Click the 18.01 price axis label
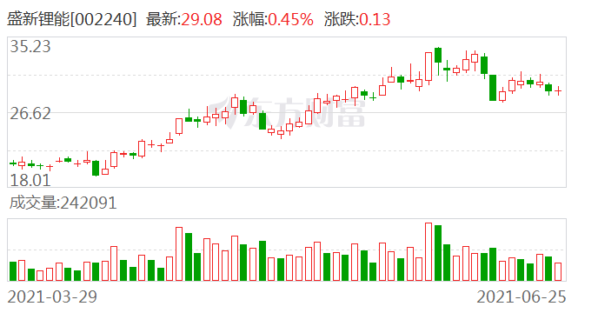The image size is (598, 313). (30, 180)
